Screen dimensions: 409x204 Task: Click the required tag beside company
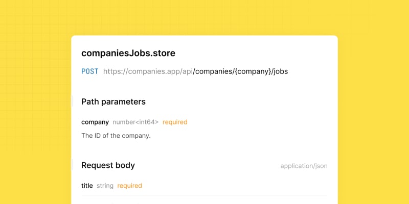click(175, 122)
